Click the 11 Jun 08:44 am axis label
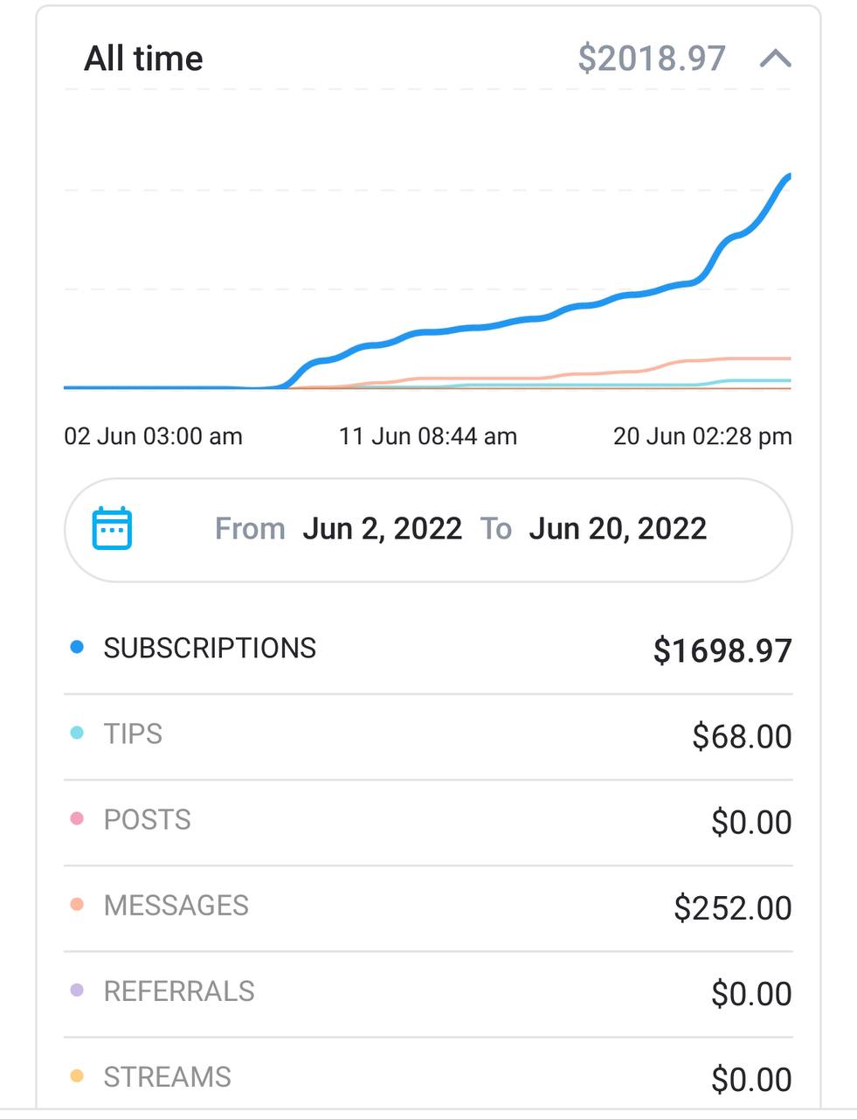The width and height of the screenshot is (857, 1119). [x=428, y=436]
